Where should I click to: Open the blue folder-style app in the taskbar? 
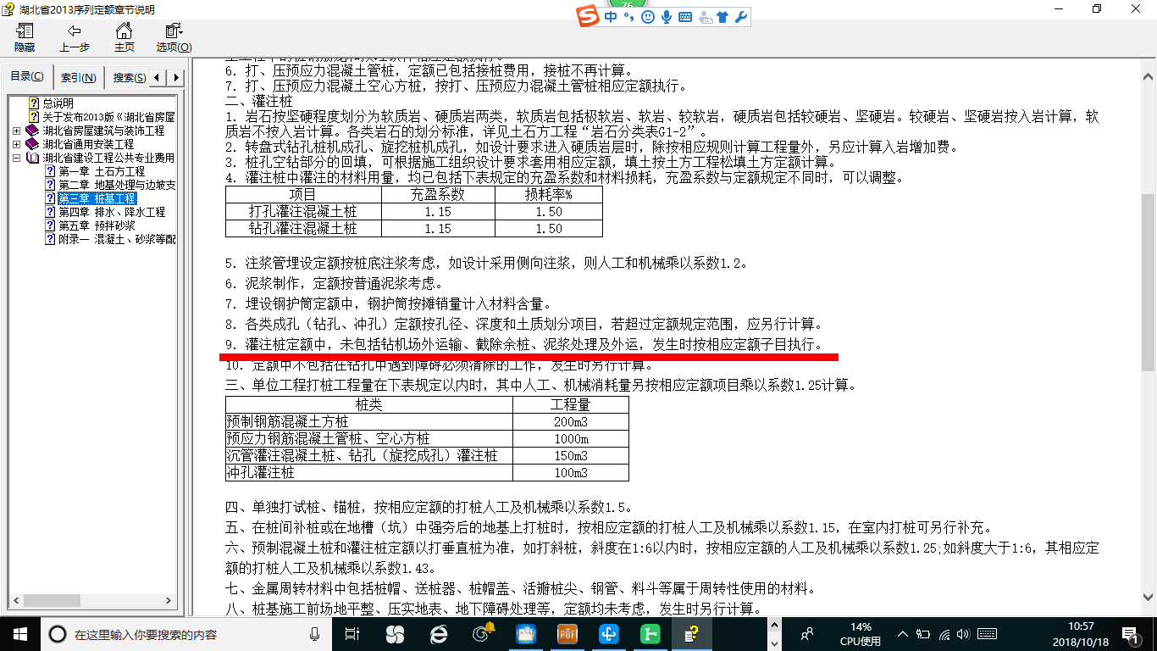click(x=525, y=633)
